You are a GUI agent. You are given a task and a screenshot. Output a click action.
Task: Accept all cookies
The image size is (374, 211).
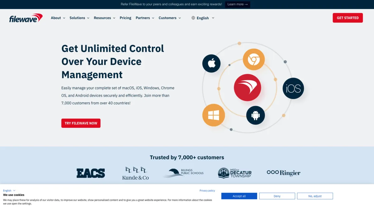239,196
